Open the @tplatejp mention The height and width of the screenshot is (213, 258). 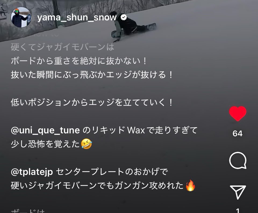click(x=32, y=172)
